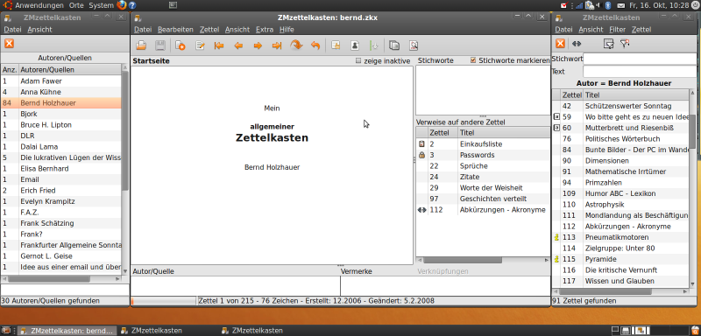Screen dimensions: 701x336
Task: Click the remove-filter funnel icon in right window
Action: [625, 44]
